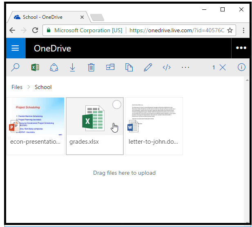Image resolution: width=252 pixels, height=227 pixels.
Task: Click the green secure lock icon
Action: point(49,30)
